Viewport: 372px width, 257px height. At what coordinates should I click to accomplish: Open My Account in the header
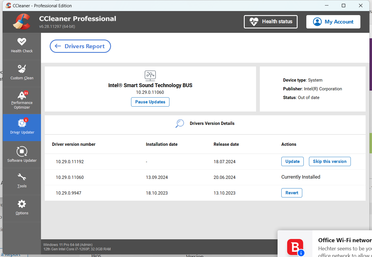tap(333, 22)
